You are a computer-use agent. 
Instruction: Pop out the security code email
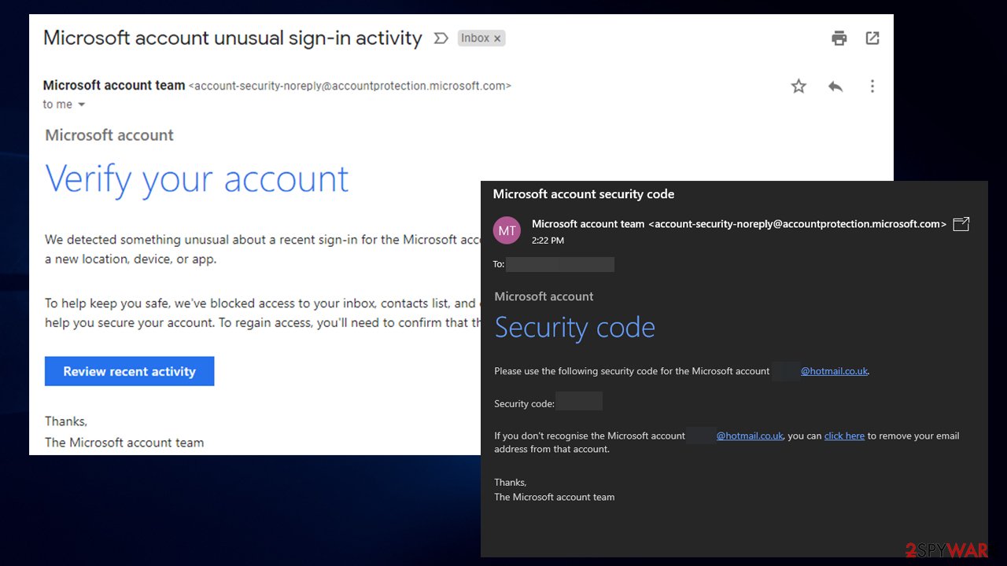coord(961,224)
